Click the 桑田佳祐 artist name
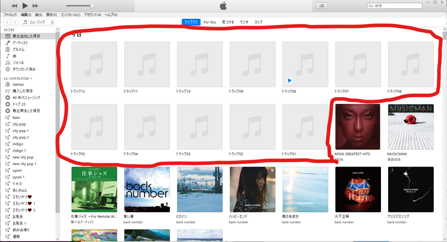The image size is (447, 242). click(x=393, y=159)
